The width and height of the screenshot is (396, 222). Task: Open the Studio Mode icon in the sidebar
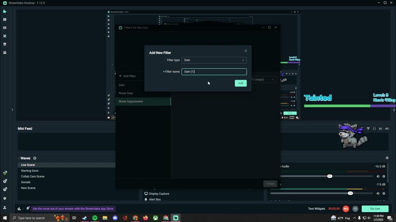[x=5, y=28]
